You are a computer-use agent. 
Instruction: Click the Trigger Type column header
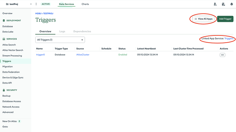coord(61,49)
